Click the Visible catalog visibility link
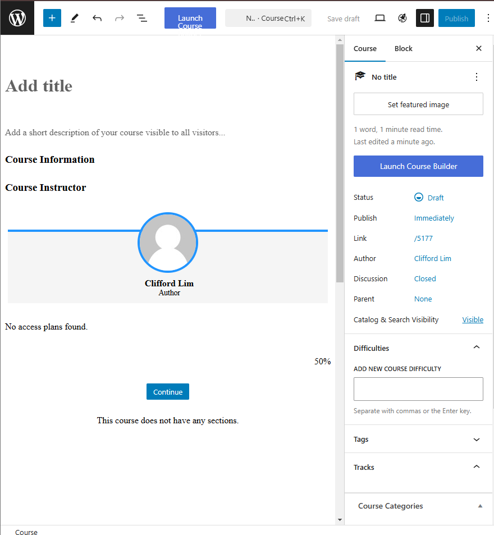This screenshot has height=535, width=494. click(x=473, y=319)
